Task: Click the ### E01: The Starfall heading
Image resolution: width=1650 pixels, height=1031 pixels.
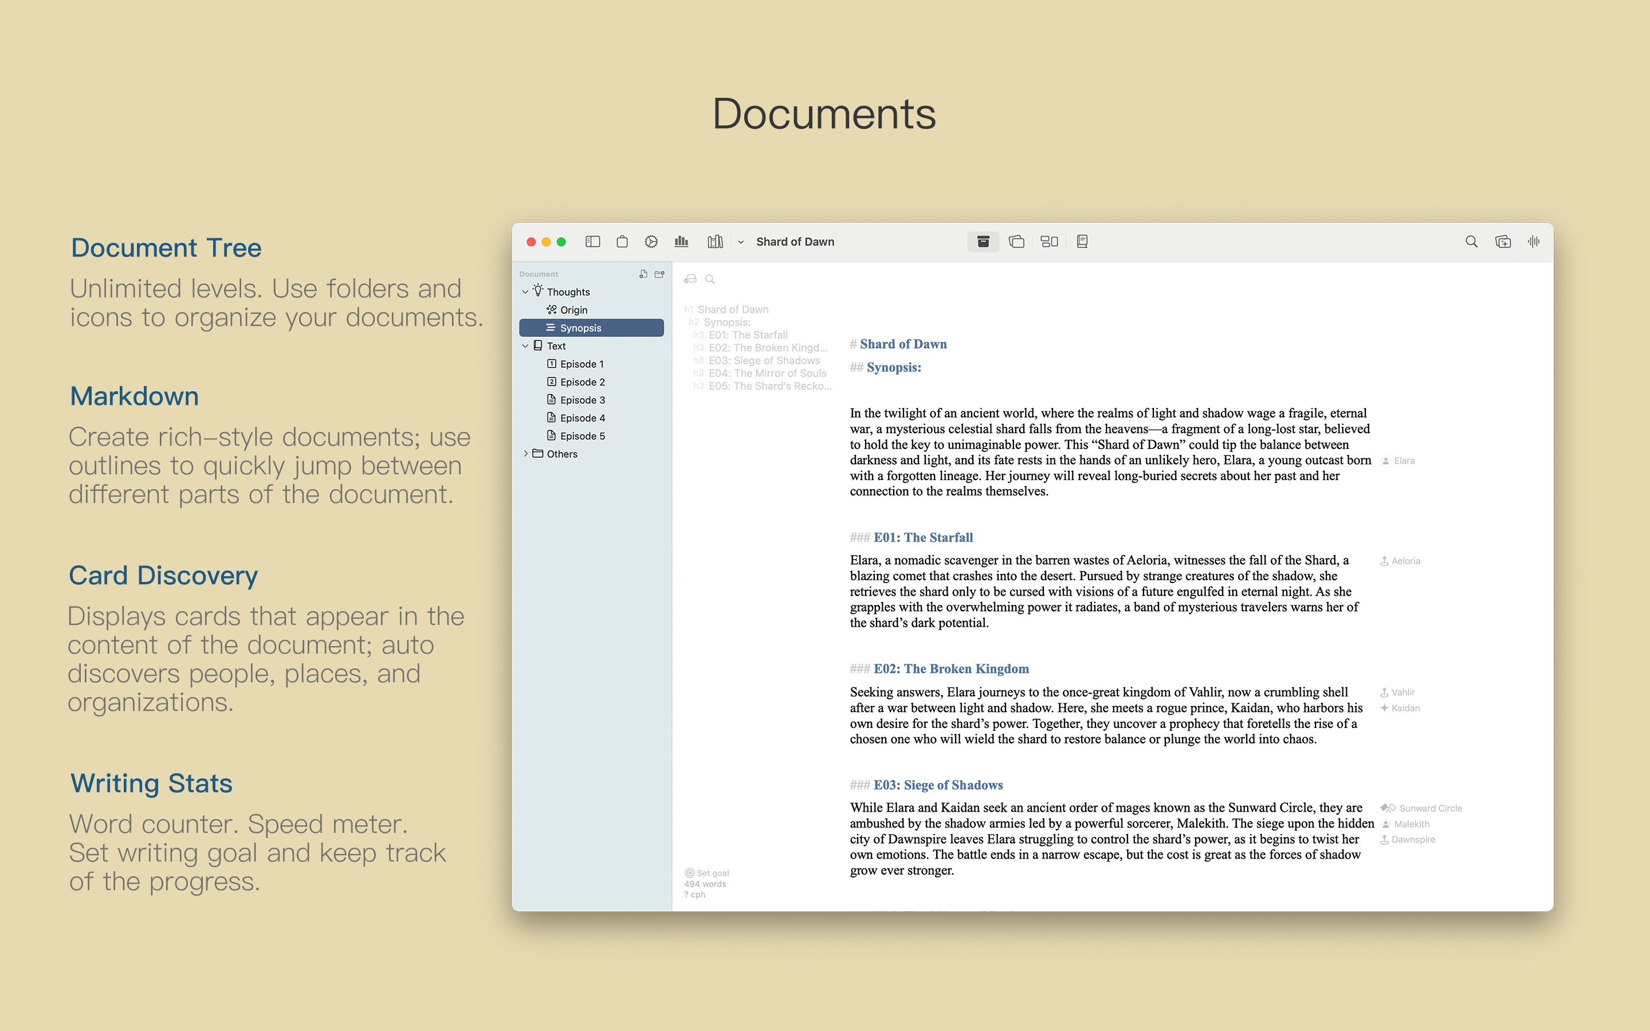Action: click(911, 538)
